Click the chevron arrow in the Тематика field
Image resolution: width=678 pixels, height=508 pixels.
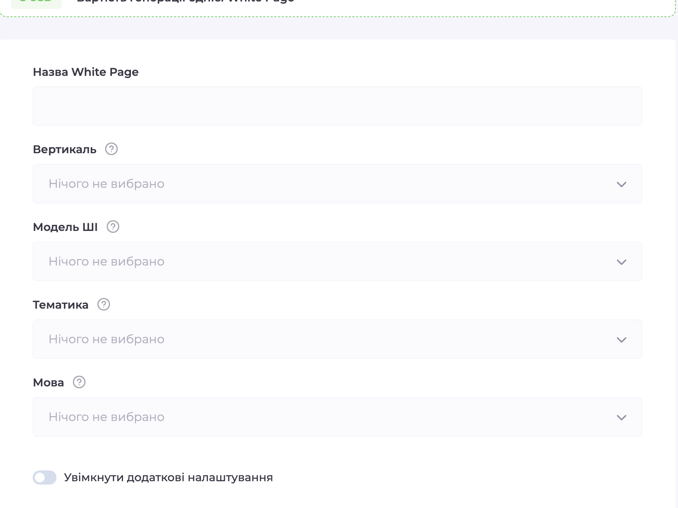coord(621,340)
